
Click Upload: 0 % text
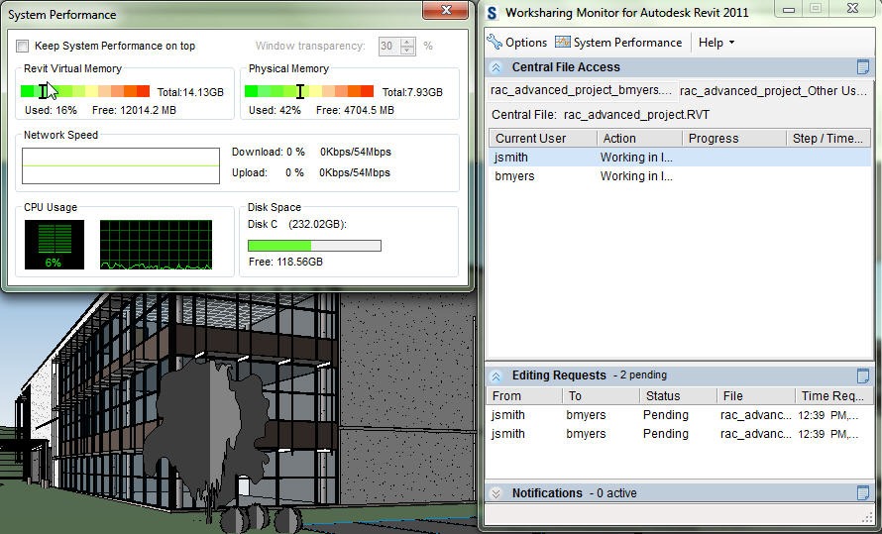click(x=268, y=172)
